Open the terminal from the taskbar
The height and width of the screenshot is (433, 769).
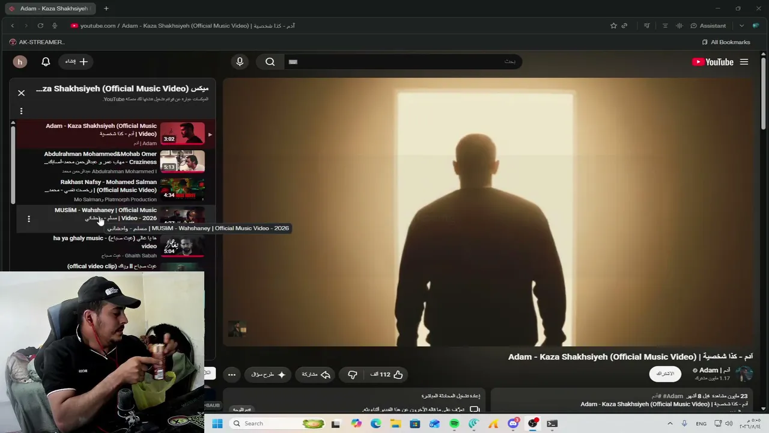(x=552, y=423)
